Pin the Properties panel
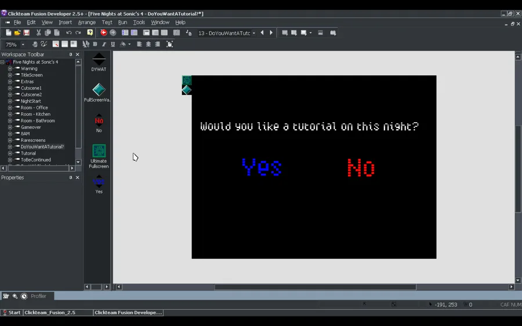 (71, 178)
